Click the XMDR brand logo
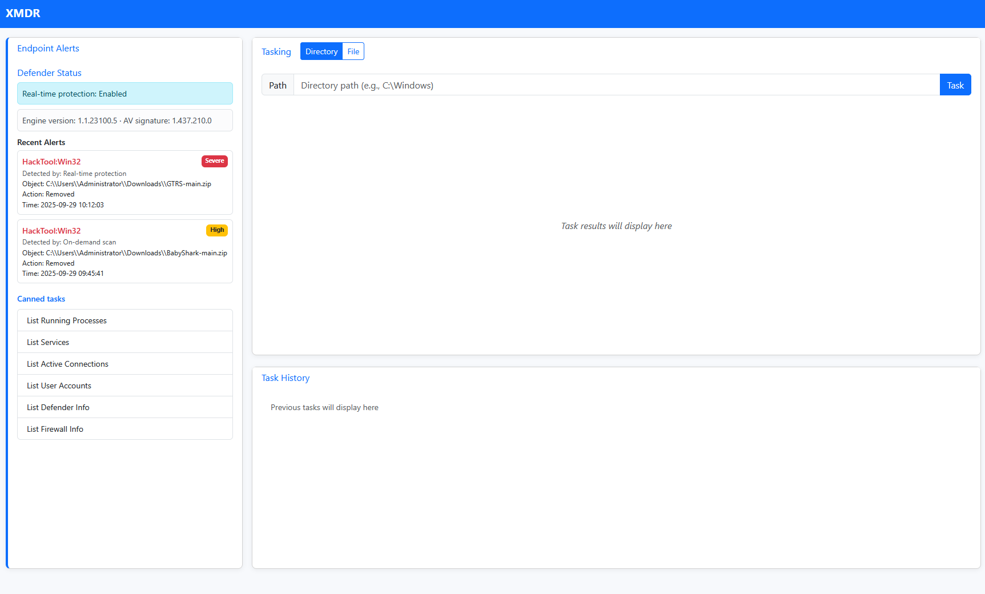The height and width of the screenshot is (594, 985). (23, 13)
